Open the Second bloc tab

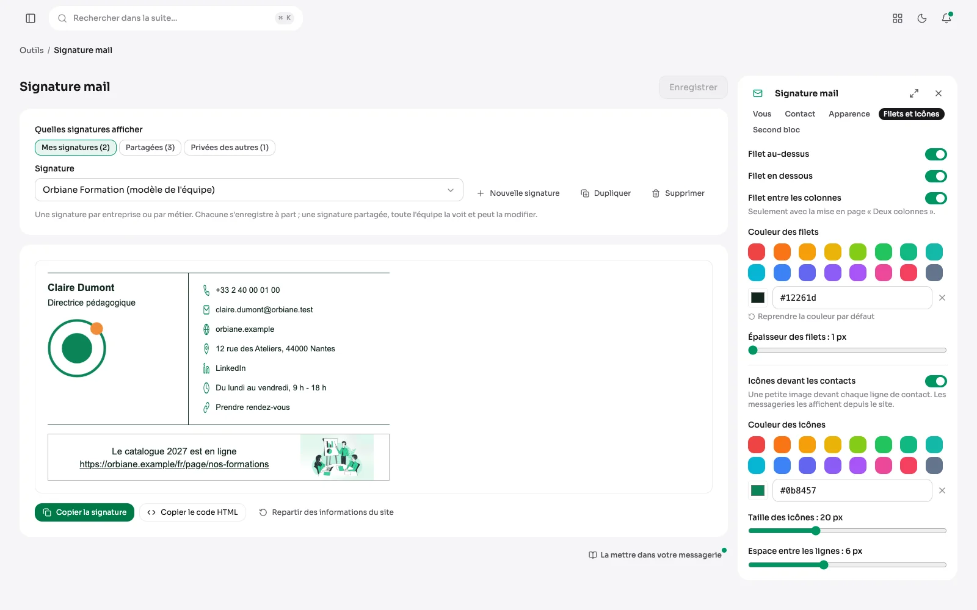[x=776, y=130]
